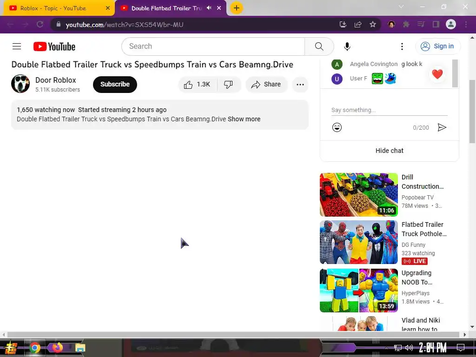Open Chrome three-dot menu
Viewport: 476px width, 357px height.
[466, 24]
